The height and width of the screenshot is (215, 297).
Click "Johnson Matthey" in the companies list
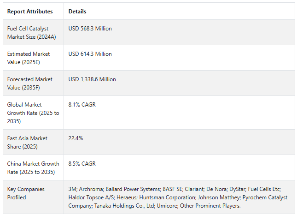tap(219, 197)
